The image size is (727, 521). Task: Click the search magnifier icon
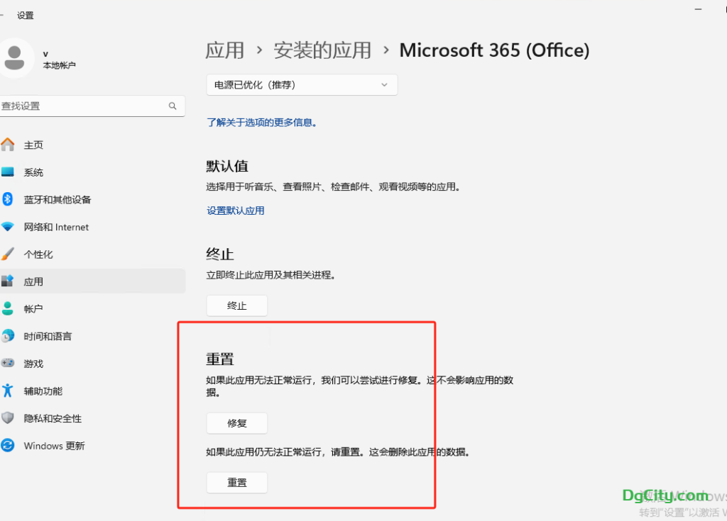click(173, 106)
